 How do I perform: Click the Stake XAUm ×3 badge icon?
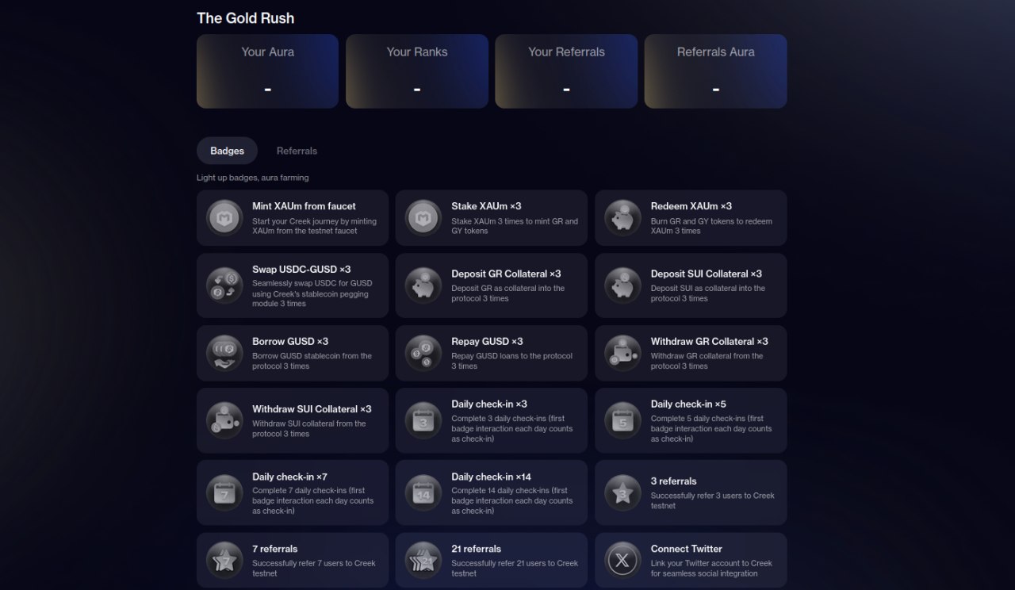423,217
